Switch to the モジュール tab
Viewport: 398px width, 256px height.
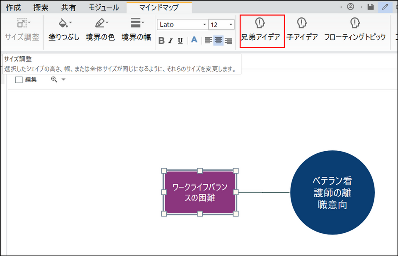click(104, 7)
